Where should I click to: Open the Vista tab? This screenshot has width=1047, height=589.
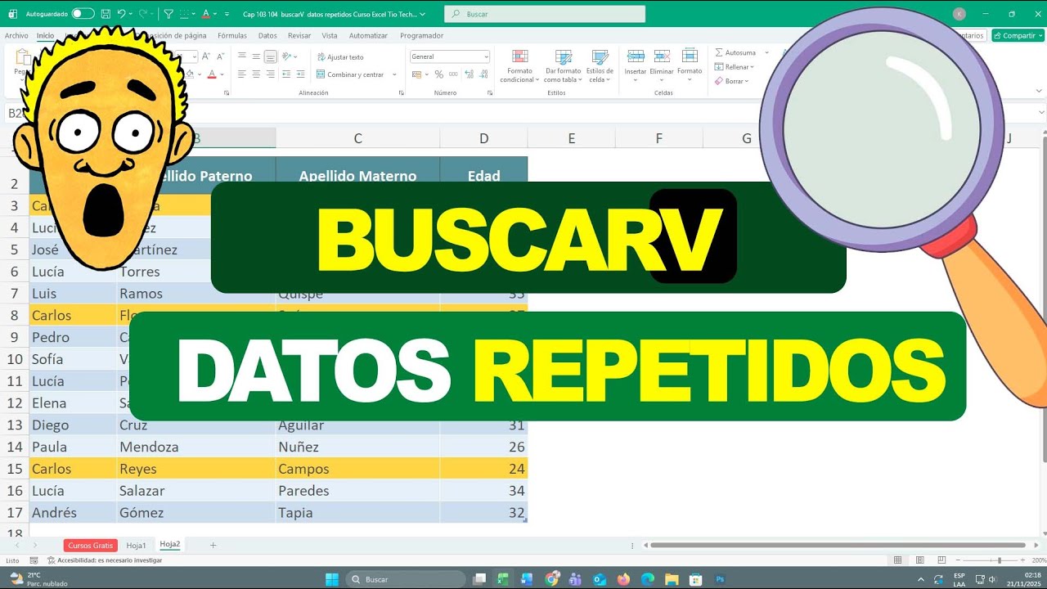(330, 36)
